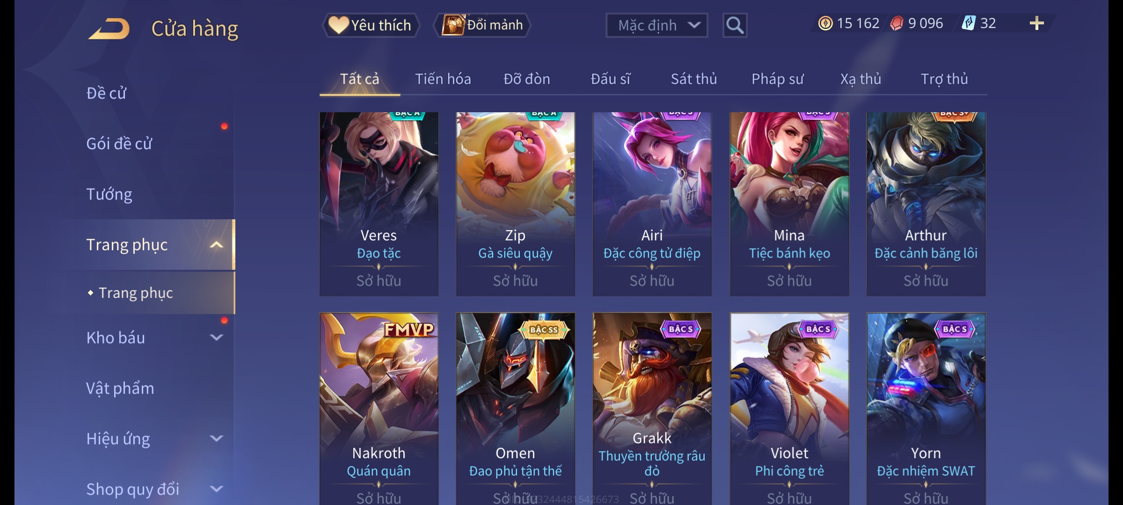The height and width of the screenshot is (505, 1123).
Task: Open the Mặc định sort dropdown
Action: 656,25
